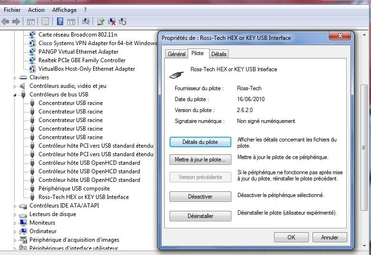Click the scrollbar down arrow of device list

coord(364,246)
